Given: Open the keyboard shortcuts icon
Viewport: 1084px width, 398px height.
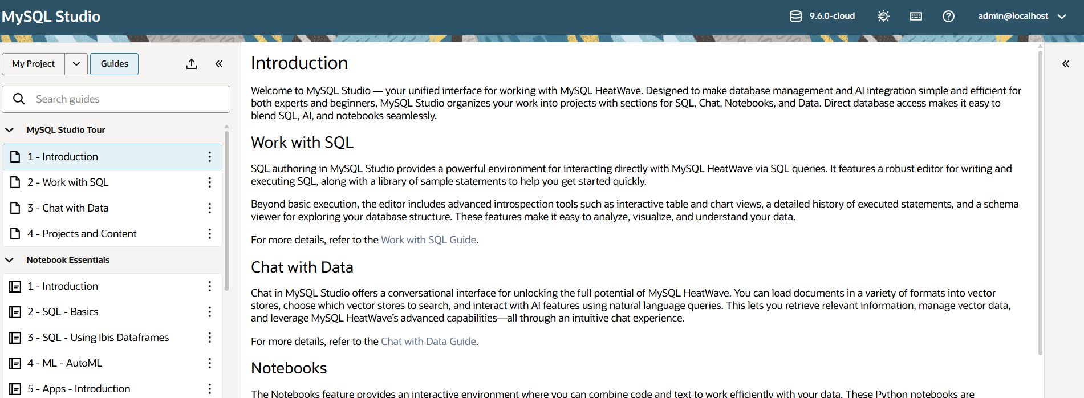Looking at the screenshot, I should [x=916, y=16].
